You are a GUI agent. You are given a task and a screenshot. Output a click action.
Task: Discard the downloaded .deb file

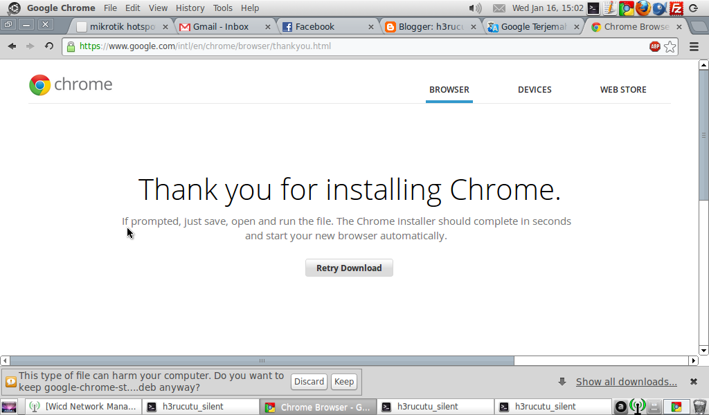309,382
